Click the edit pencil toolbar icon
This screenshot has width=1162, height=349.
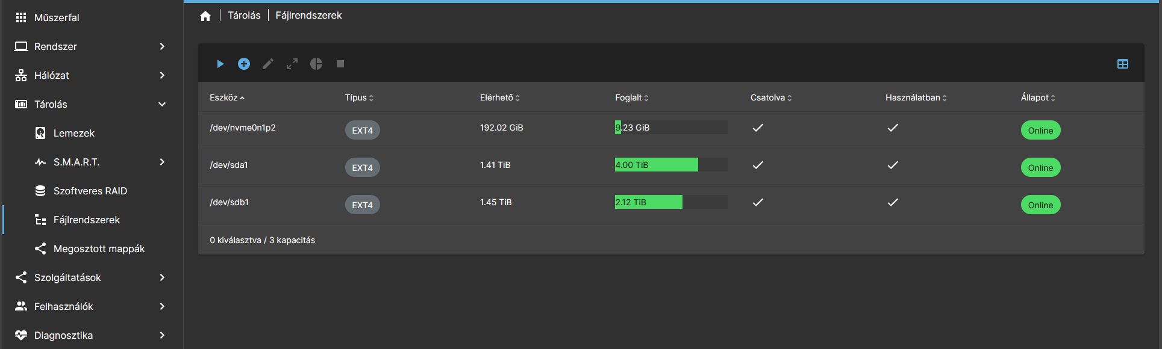268,64
